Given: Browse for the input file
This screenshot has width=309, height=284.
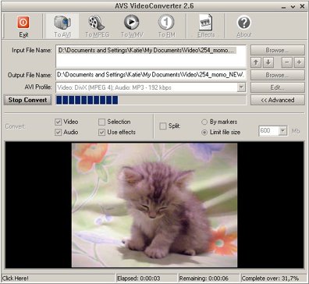Looking at the screenshot, I should [278, 50].
